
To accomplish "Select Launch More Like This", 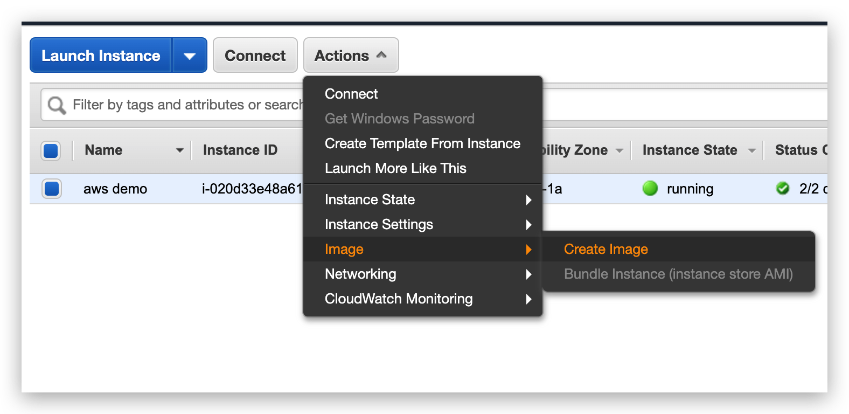I will tap(423, 168).
